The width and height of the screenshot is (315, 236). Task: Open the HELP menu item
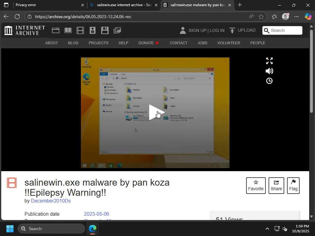click(123, 43)
